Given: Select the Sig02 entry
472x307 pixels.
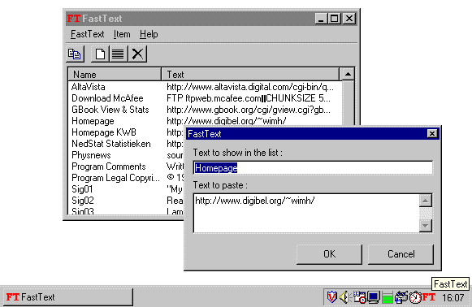Looking at the screenshot, I should [83, 201].
